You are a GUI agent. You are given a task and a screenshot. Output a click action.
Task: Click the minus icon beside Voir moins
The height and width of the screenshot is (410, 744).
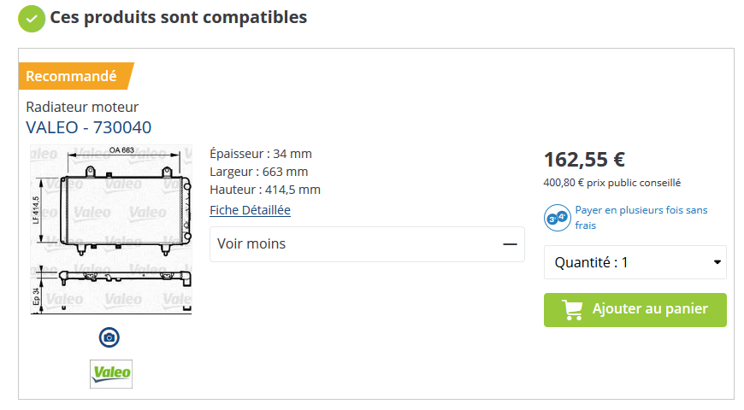pyautogui.click(x=510, y=244)
